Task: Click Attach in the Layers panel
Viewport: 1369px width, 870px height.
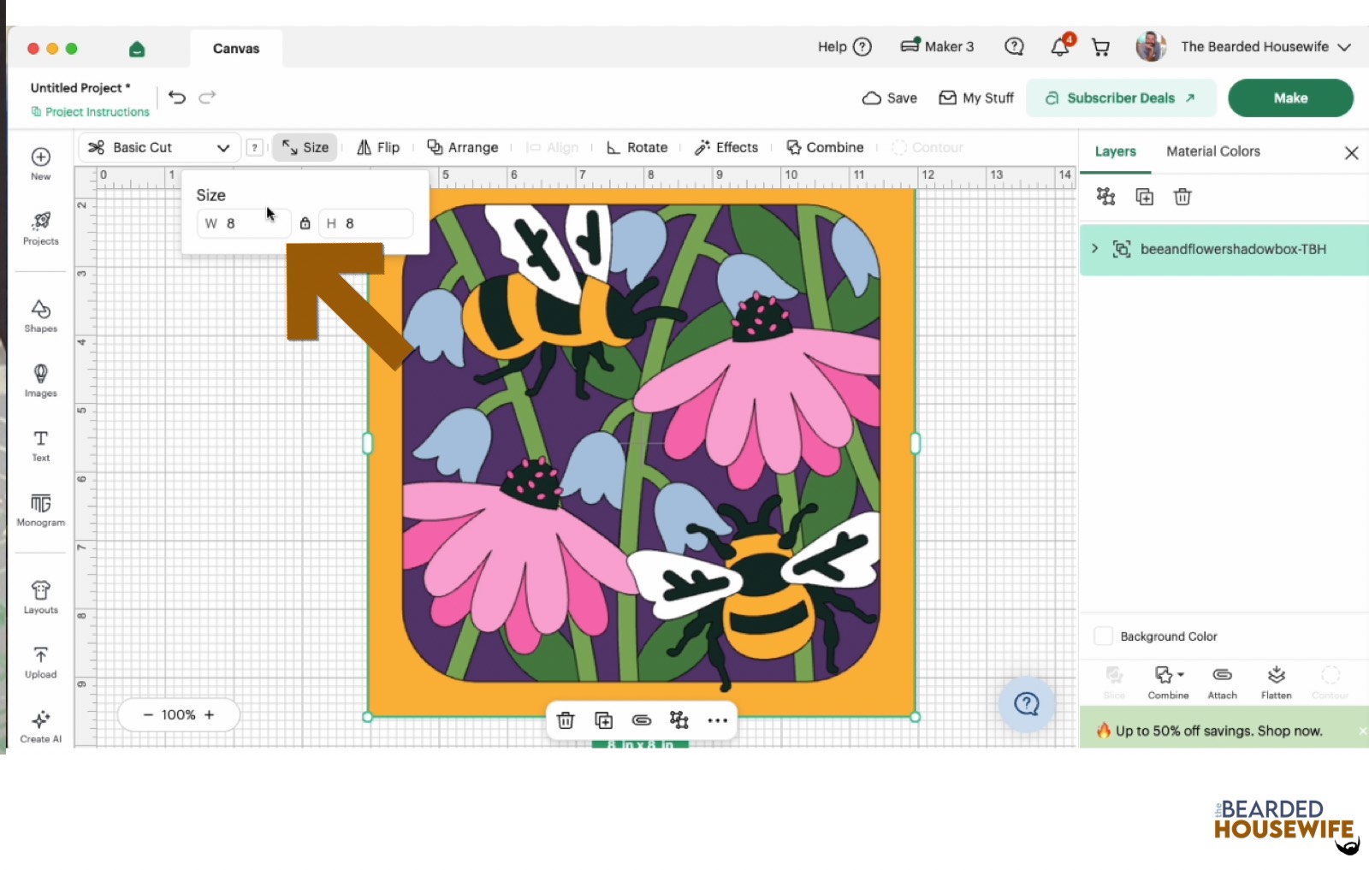Action: (1222, 682)
